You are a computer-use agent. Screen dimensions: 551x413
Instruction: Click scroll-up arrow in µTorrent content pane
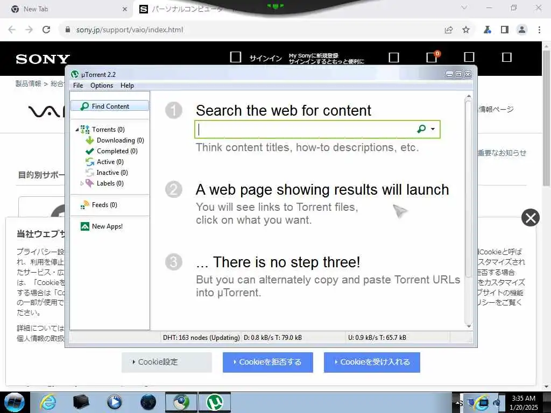[x=469, y=96]
